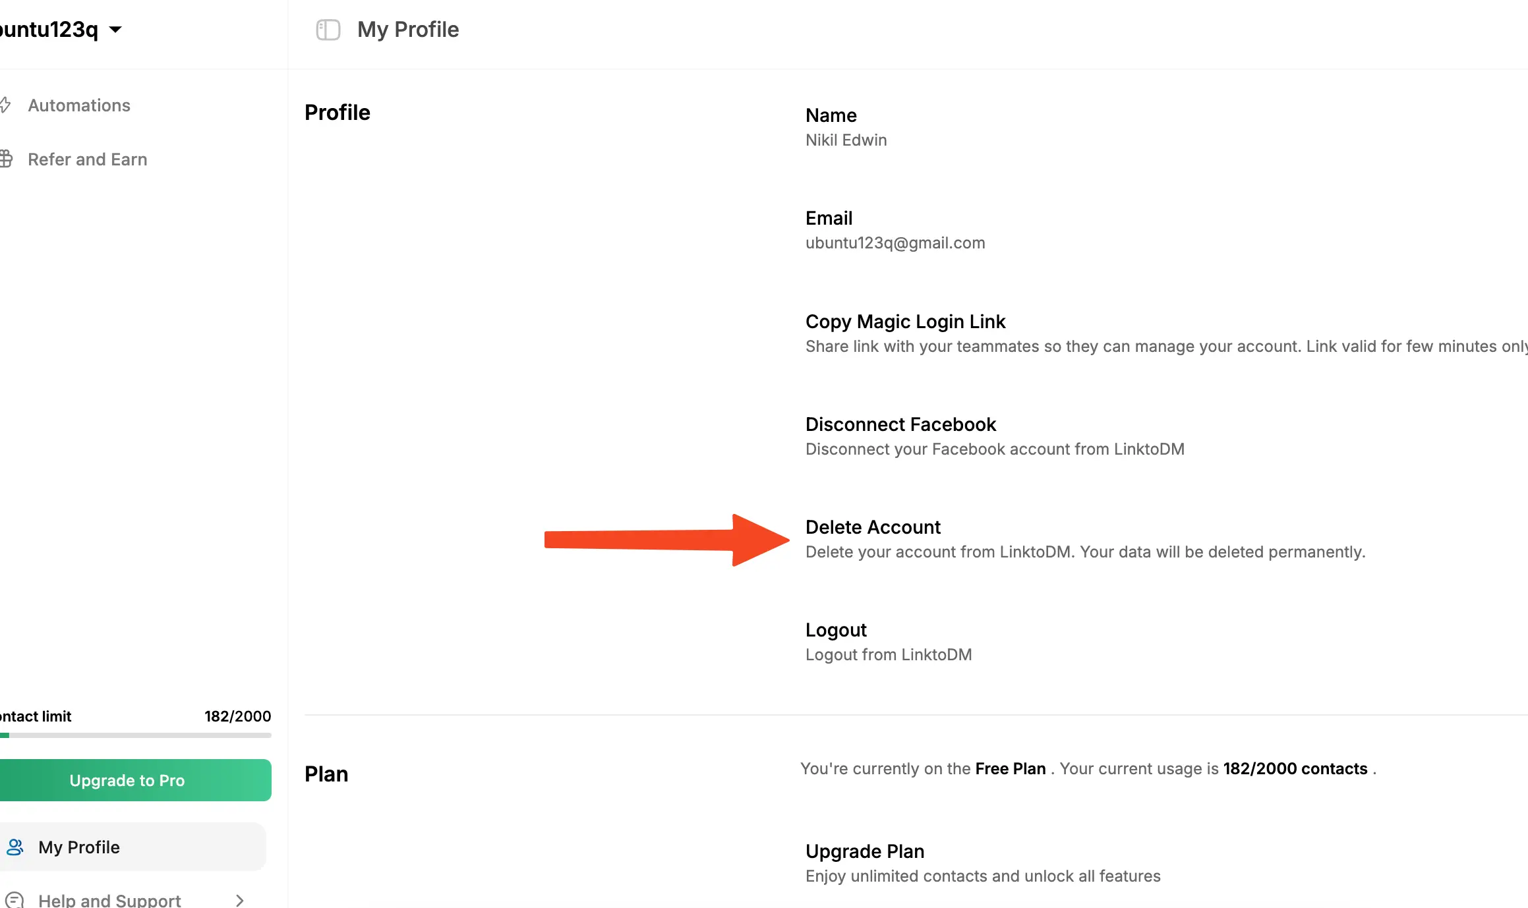This screenshot has height=908, width=1528.
Task: Select Copy Magic Login Link
Action: [905, 322]
